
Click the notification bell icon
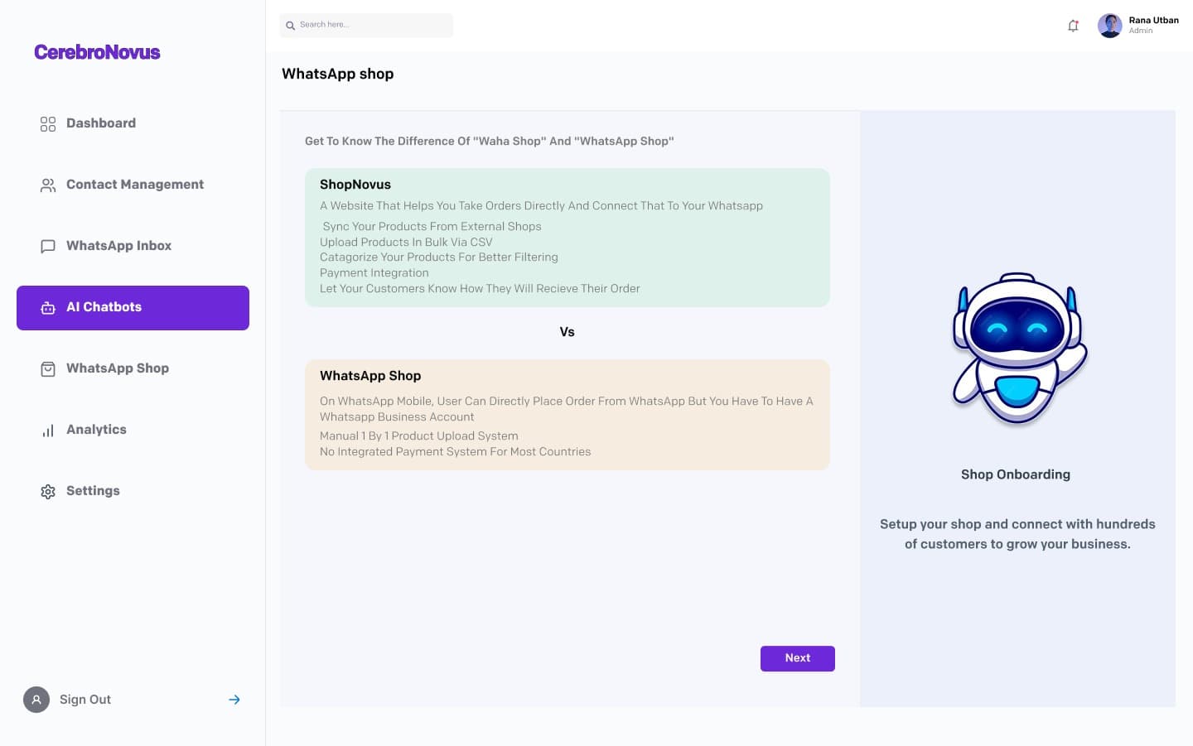point(1073,26)
